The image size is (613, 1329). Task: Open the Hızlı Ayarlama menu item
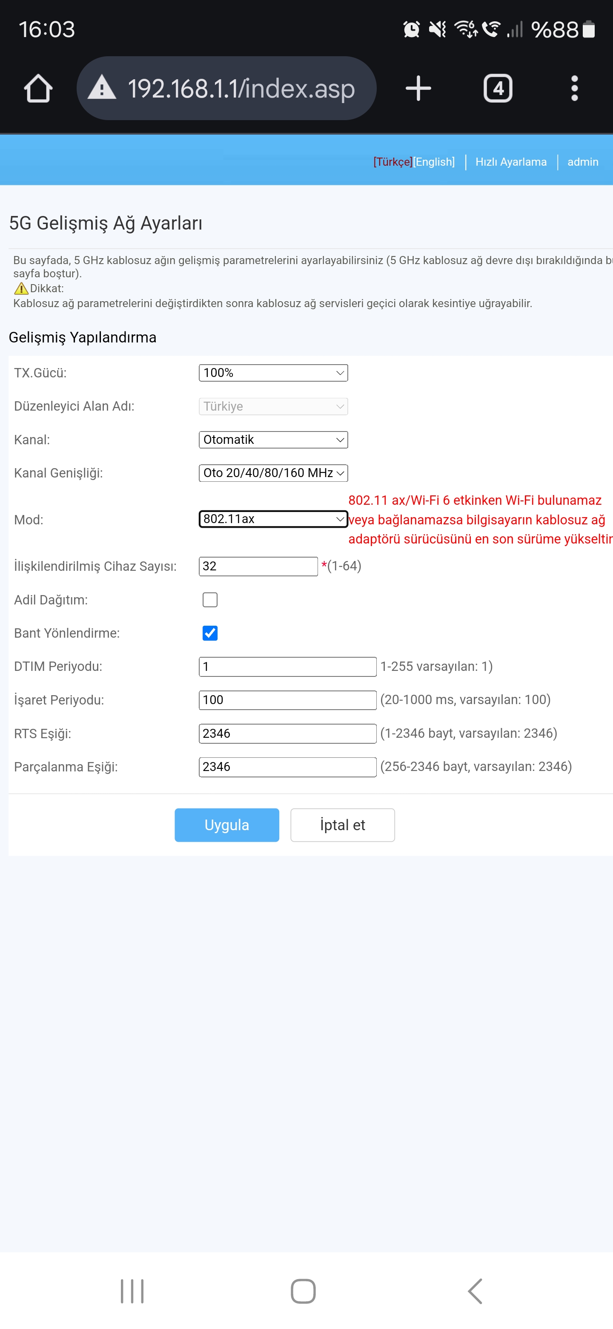(511, 162)
